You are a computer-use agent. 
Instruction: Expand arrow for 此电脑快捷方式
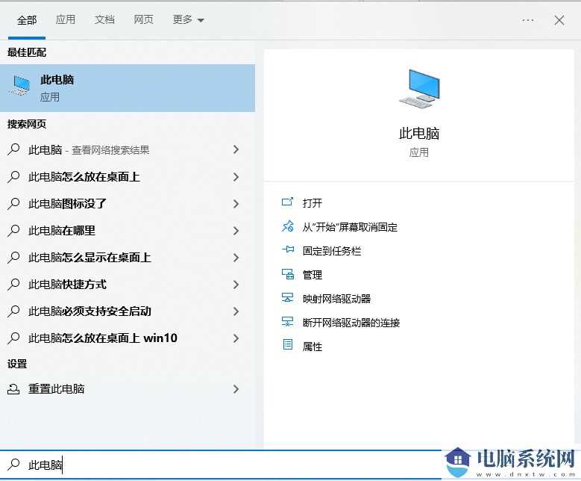(236, 285)
